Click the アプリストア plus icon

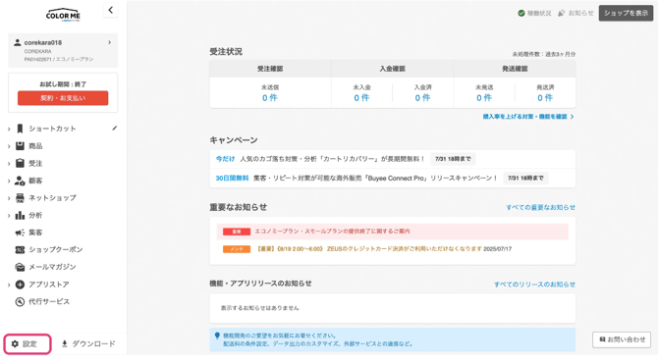20,285
